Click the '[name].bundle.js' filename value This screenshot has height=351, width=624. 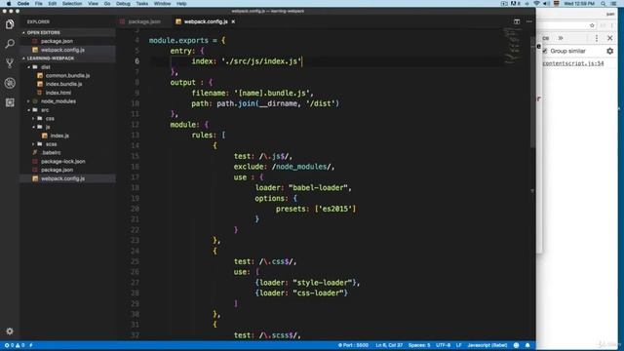272,94
